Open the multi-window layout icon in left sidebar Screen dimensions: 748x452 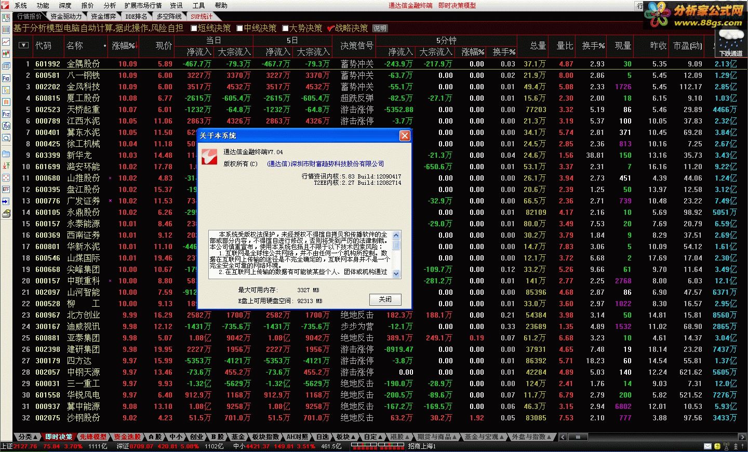point(6,66)
